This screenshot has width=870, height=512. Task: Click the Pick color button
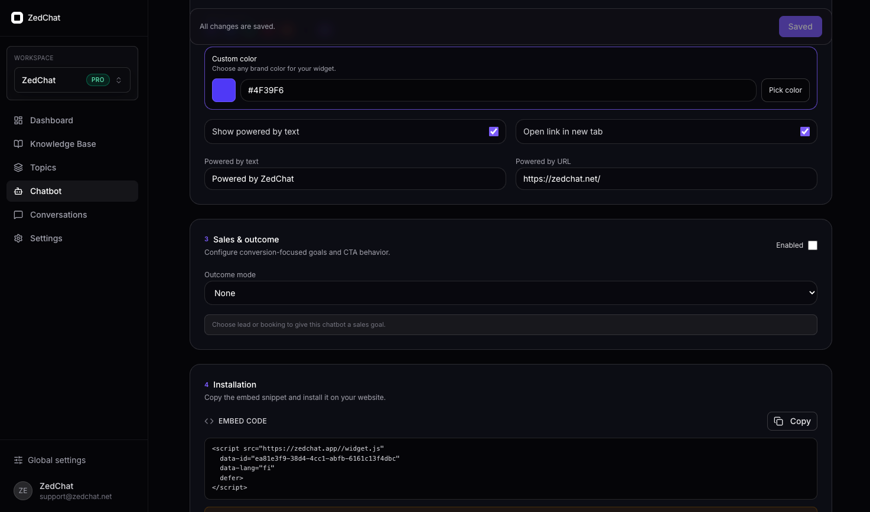[x=785, y=90]
